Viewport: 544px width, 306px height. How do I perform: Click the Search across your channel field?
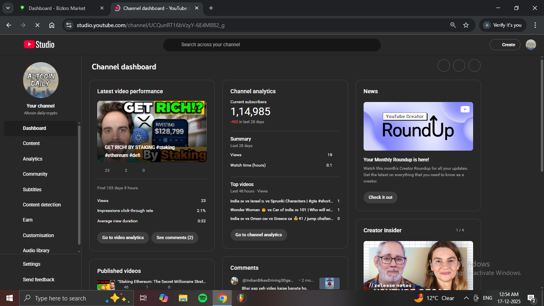point(272,45)
